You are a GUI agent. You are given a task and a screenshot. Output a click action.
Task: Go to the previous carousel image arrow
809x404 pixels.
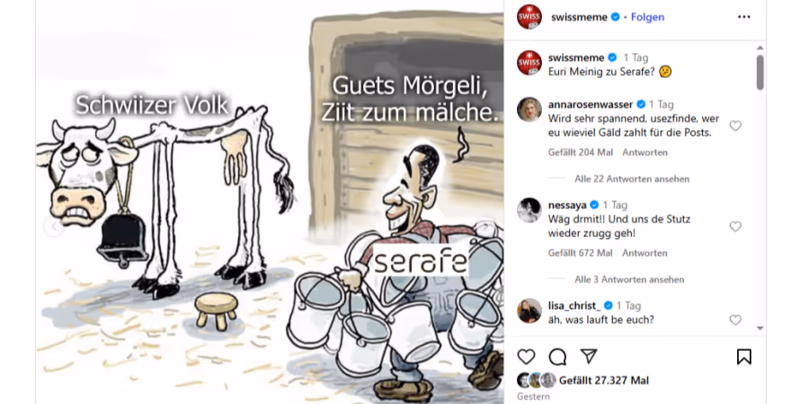53,227
